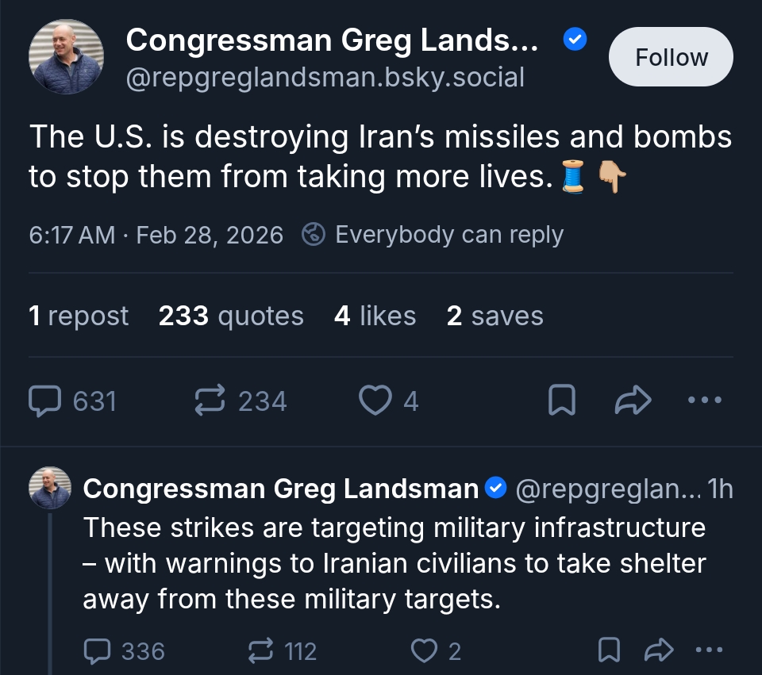Open the threaded reply's three-dot menu
Viewport: 762px width, 675px height.
coord(709,651)
